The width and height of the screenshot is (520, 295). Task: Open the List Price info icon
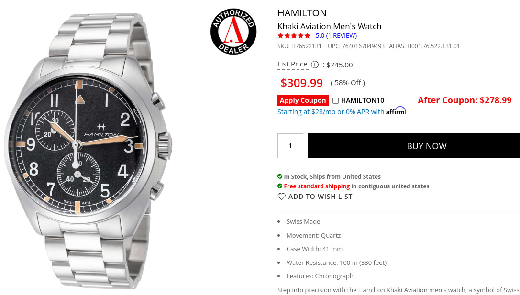click(x=315, y=65)
